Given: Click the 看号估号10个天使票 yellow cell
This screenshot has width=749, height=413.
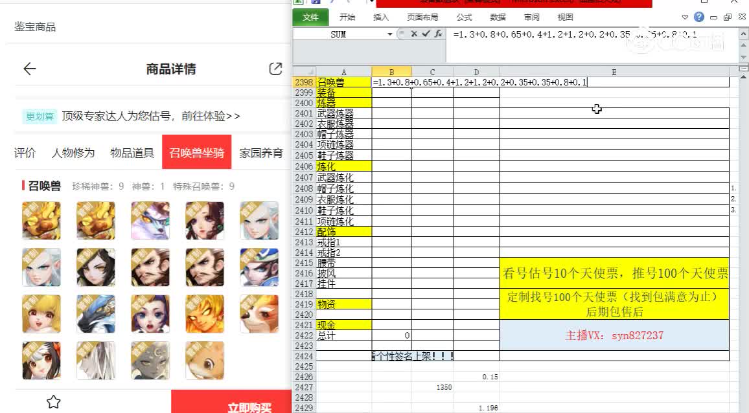Looking at the screenshot, I should (614, 273).
